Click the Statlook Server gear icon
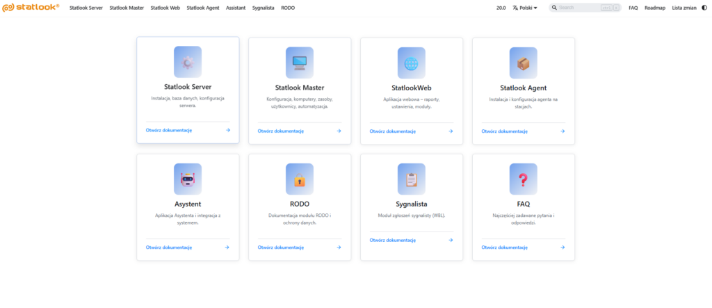712x308 pixels. point(187,61)
